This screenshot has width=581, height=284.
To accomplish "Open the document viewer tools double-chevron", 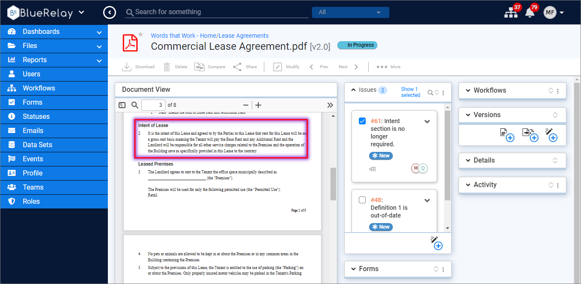I will click(330, 105).
